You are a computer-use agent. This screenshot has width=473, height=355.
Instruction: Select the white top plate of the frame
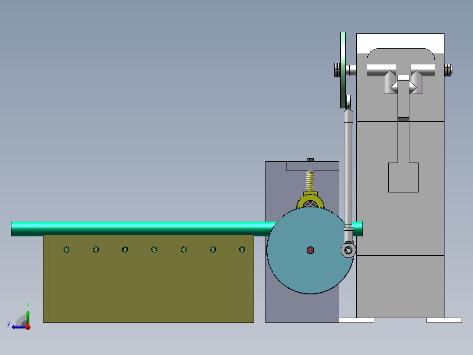(399, 40)
